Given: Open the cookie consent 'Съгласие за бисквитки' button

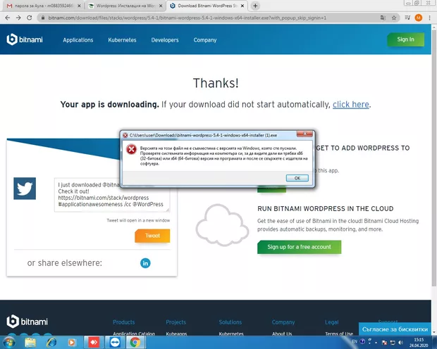Looking at the screenshot, I should [x=395, y=329].
